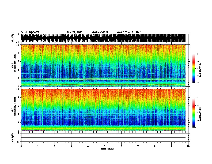Click the '8' tick on ch.2 frequency axis

coord(19,98)
